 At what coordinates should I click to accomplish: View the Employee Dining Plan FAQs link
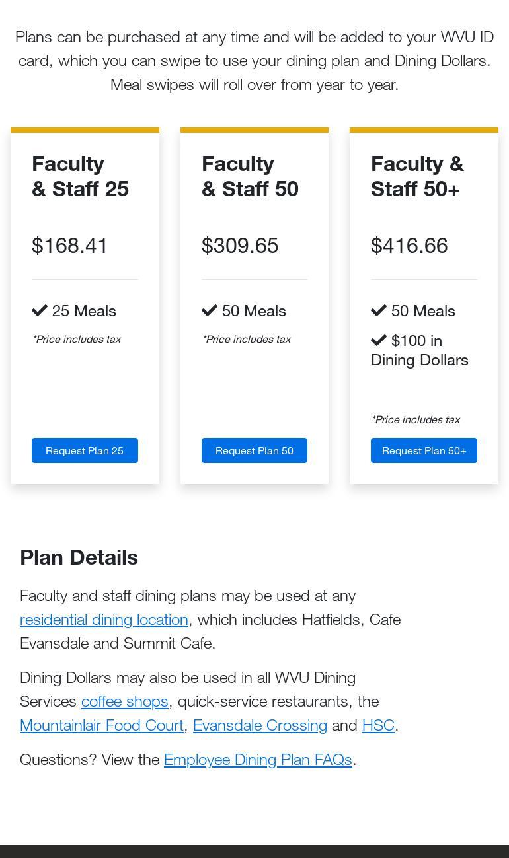click(258, 760)
